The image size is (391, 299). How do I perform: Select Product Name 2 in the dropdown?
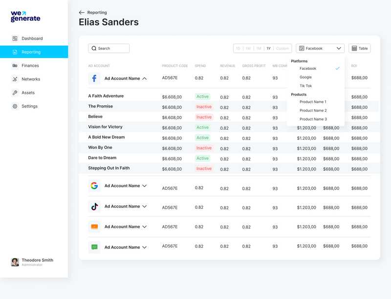(x=312, y=110)
